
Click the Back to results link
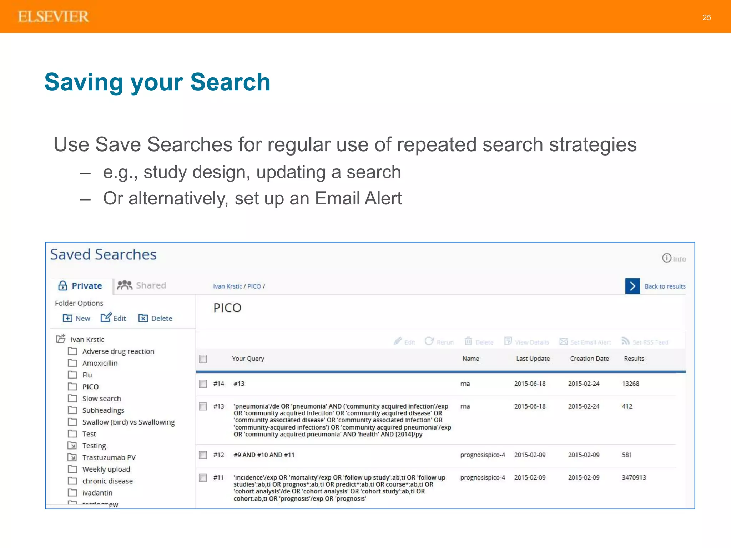[x=665, y=286]
